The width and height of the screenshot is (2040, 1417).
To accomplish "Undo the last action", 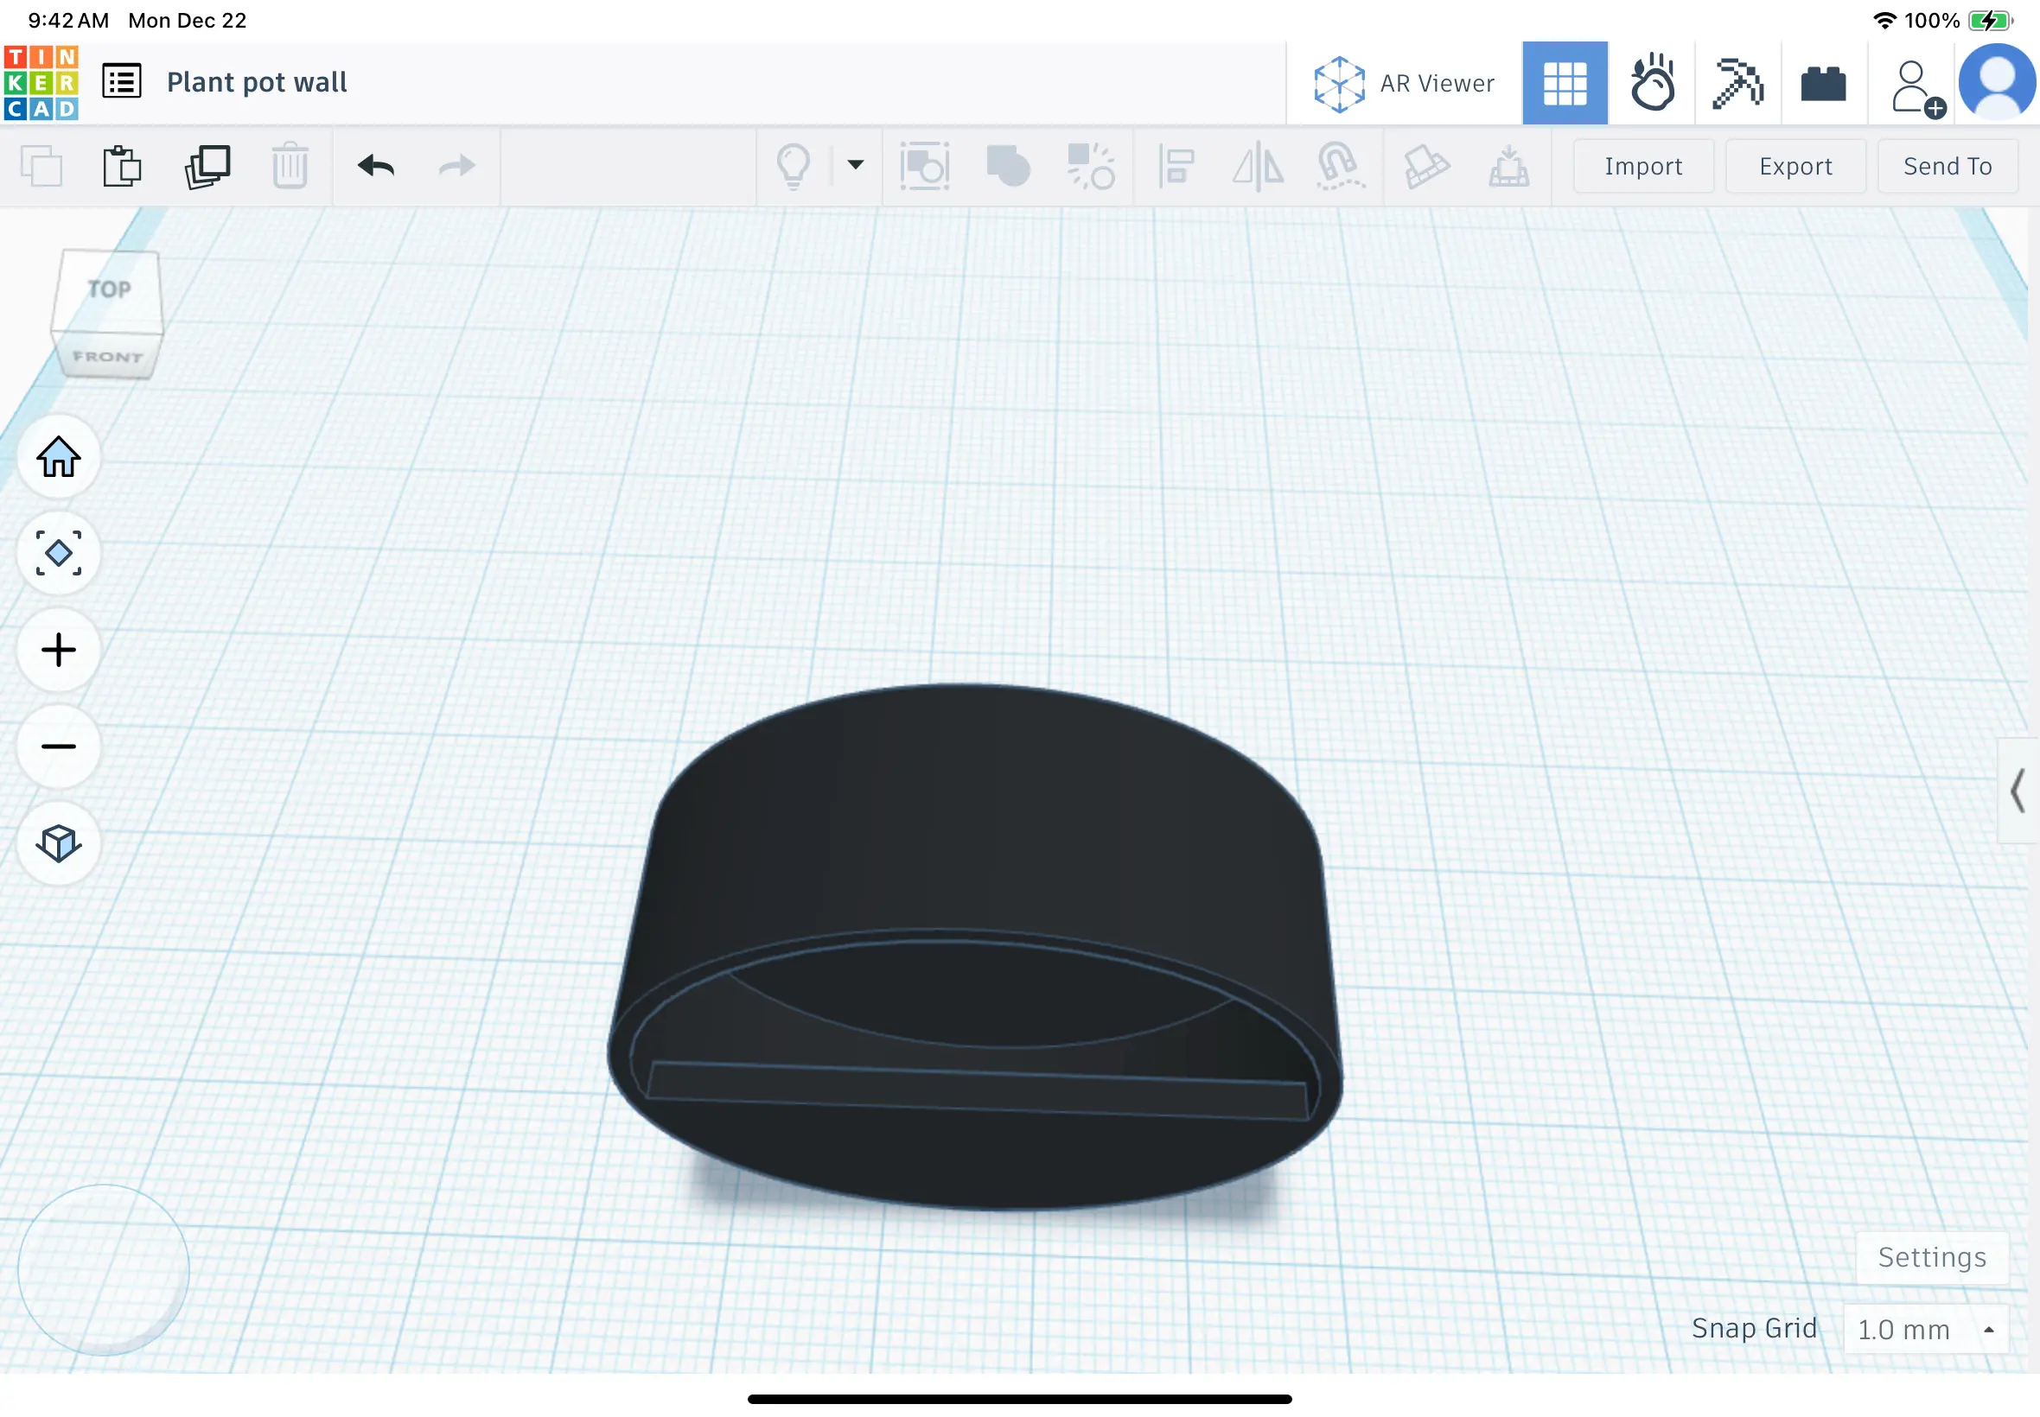I will point(376,165).
